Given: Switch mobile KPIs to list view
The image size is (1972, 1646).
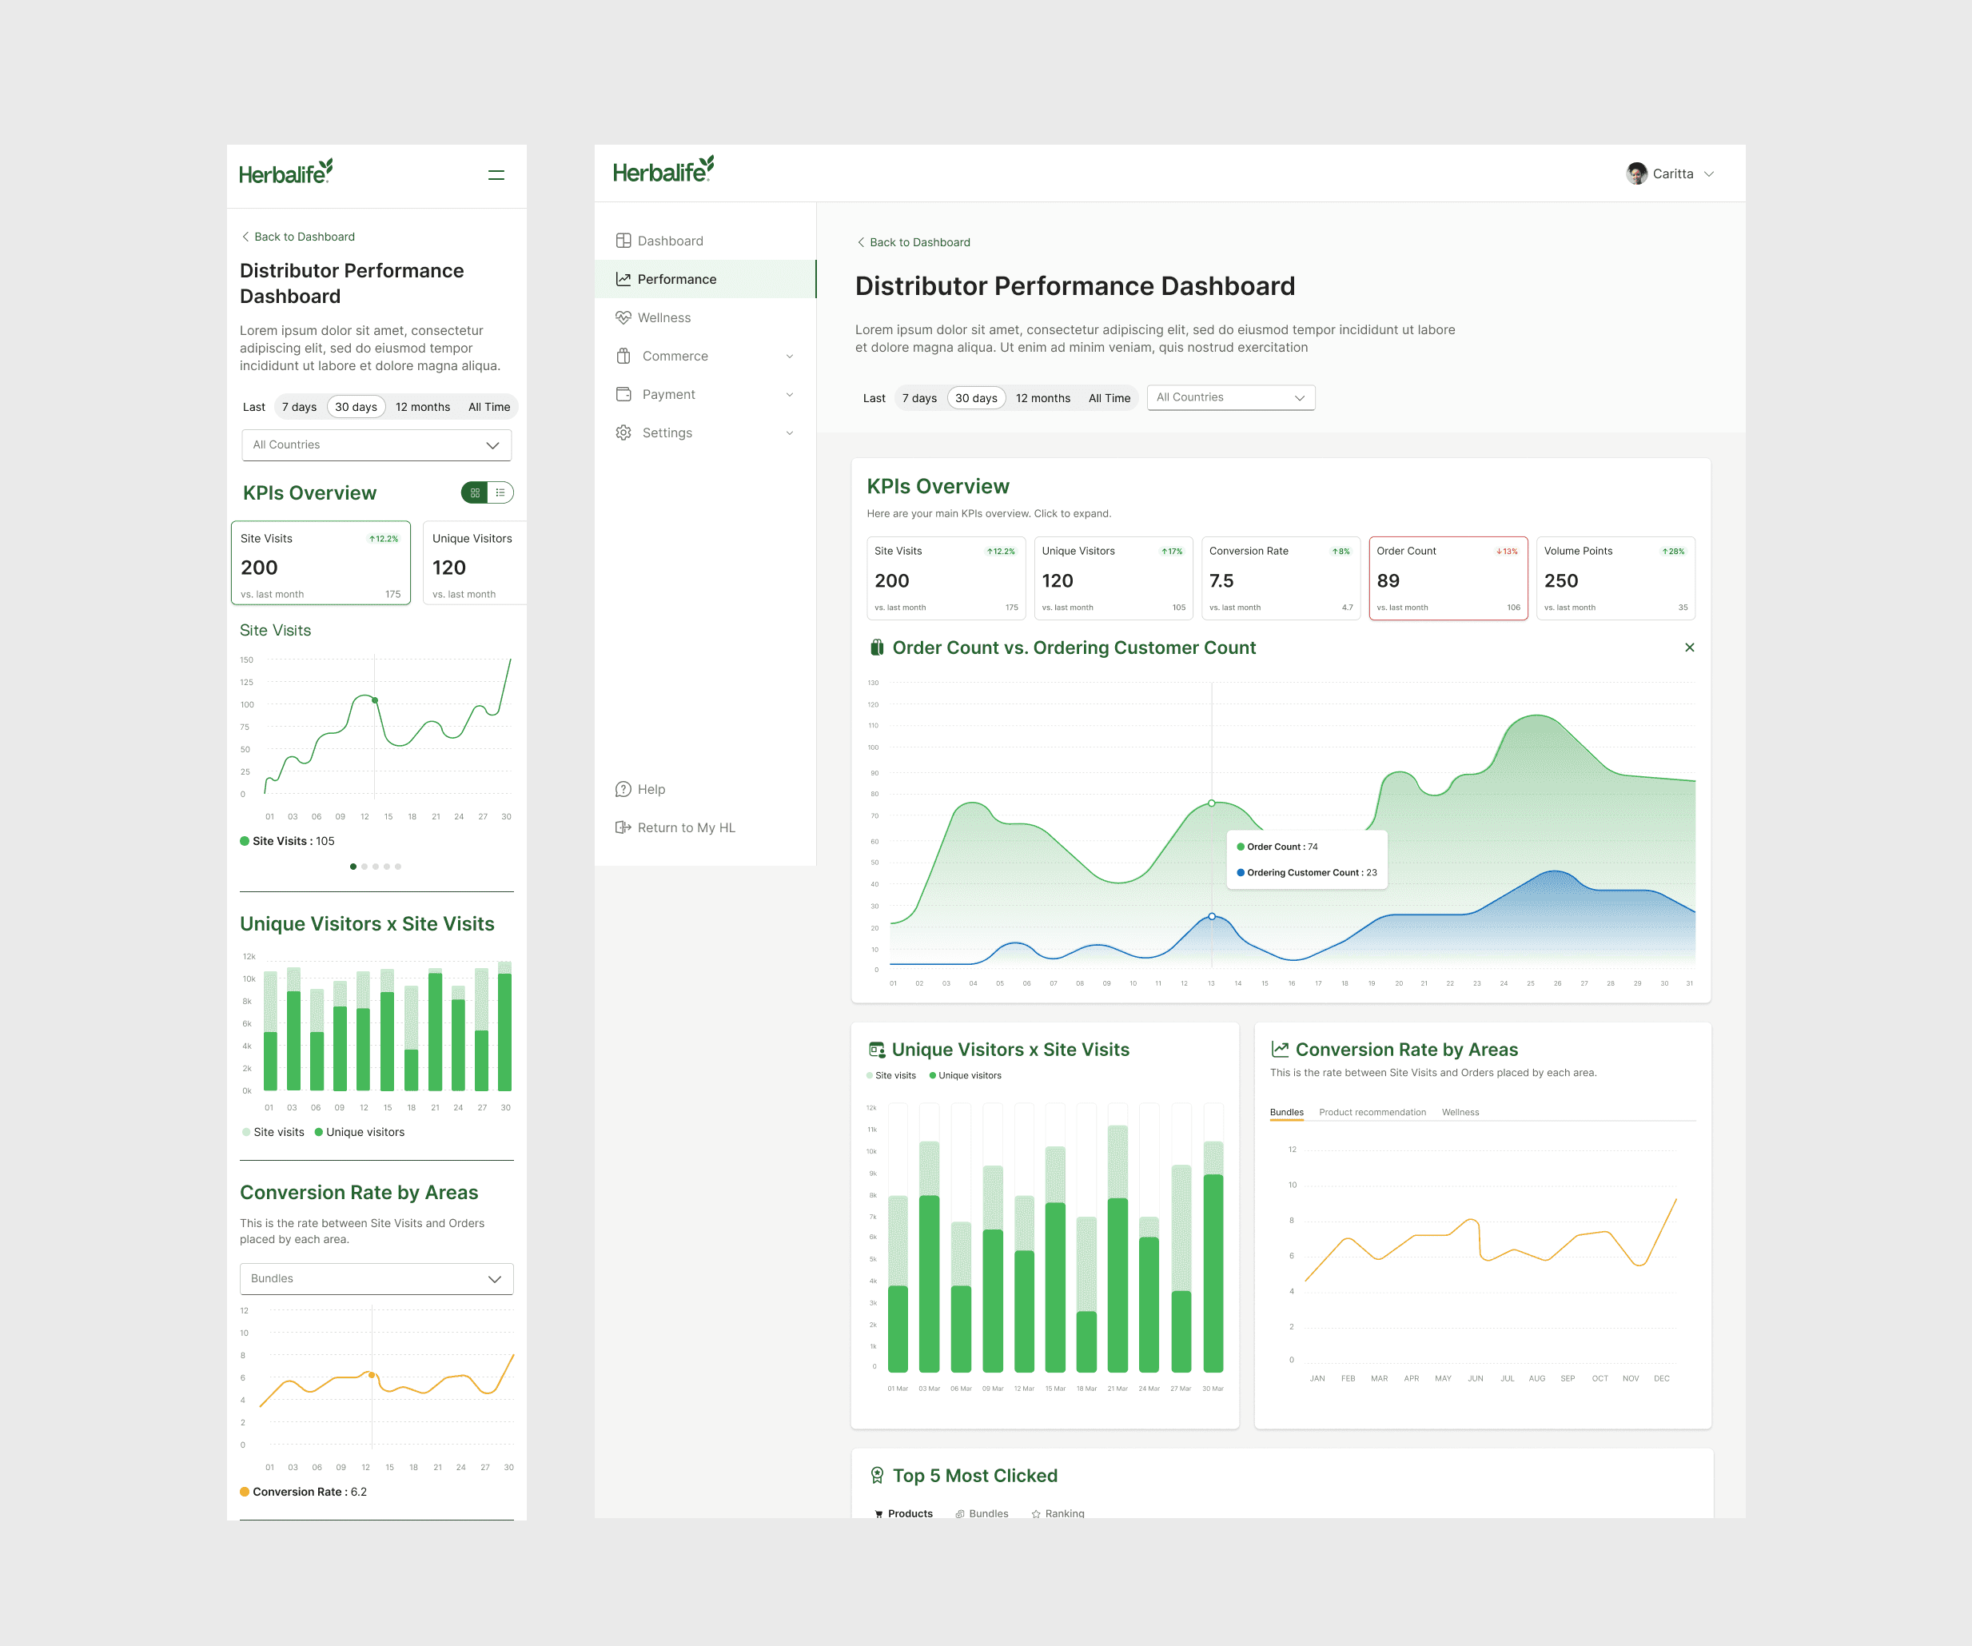Looking at the screenshot, I should 500,492.
